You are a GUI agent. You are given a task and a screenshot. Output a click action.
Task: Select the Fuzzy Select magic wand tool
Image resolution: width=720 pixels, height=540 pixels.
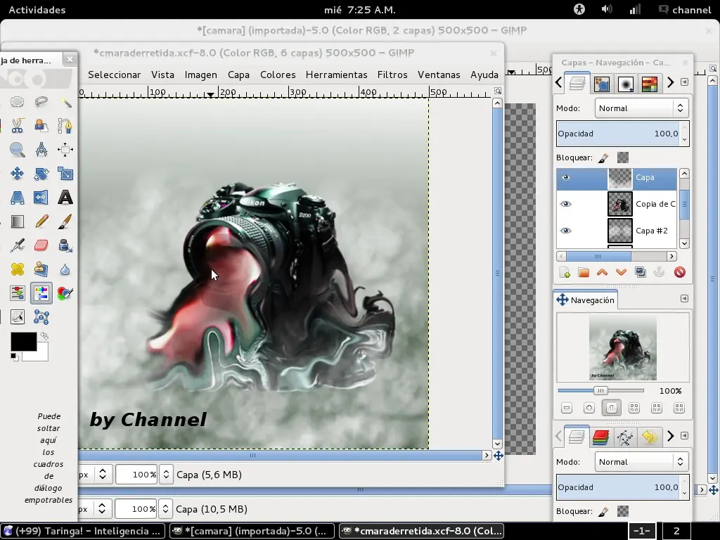pos(65,101)
